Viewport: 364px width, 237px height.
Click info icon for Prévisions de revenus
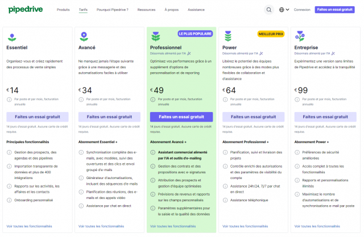coord(153,194)
